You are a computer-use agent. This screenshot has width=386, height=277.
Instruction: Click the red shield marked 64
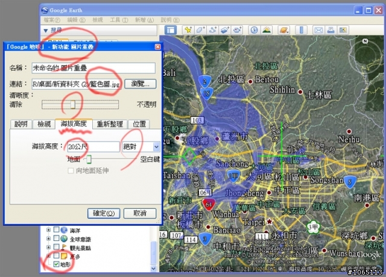pos(209,204)
